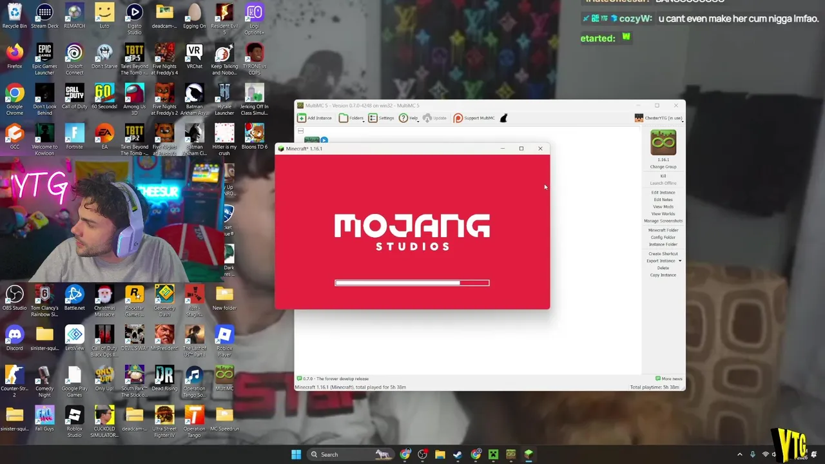Viewport: 825px width, 464px height.
Task: Click View Mods in MultiMC sidebar
Action: tap(663, 207)
